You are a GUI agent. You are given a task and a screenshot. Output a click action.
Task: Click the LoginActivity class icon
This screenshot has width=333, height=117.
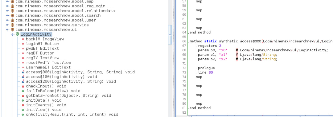click(x=18, y=34)
